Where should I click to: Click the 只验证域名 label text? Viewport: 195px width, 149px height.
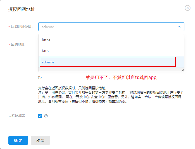click(x=18, y=116)
